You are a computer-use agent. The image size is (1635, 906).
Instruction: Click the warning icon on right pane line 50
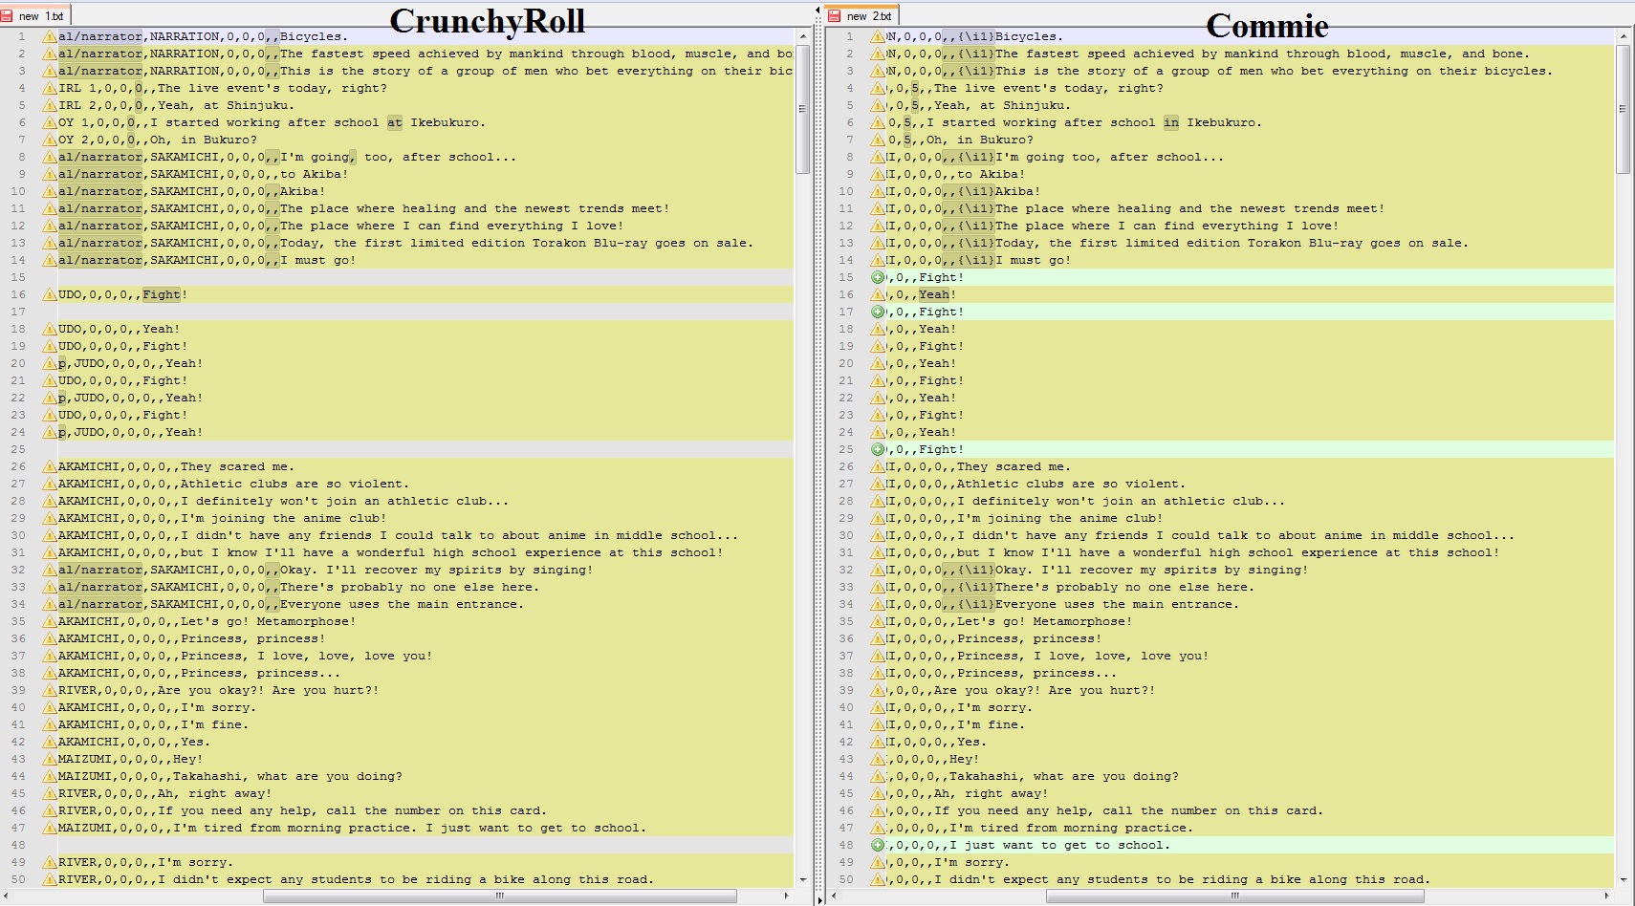pyautogui.click(x=878, y=879)
